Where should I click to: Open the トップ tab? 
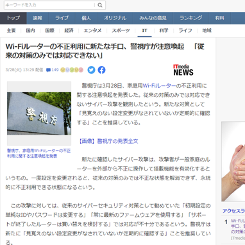13,18
